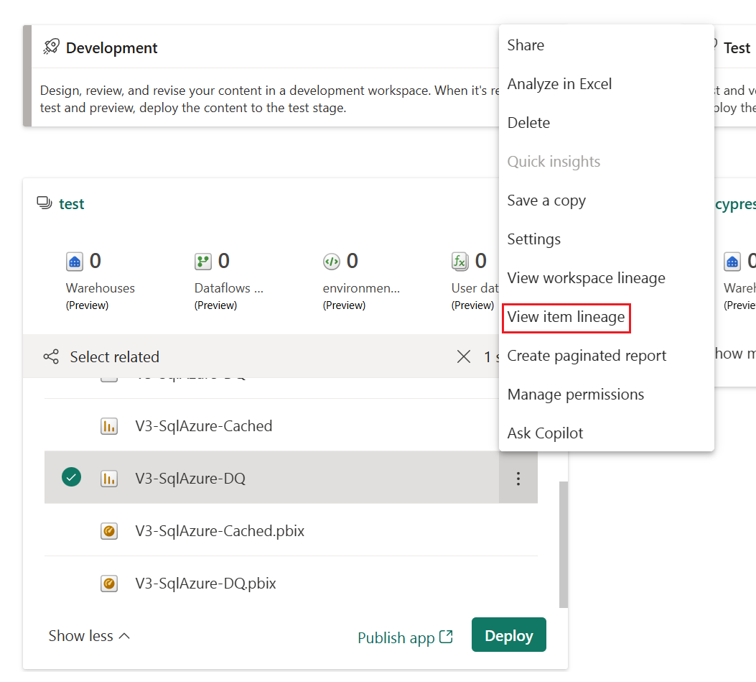Click the Development rocket icon
This screenshot has width=756, height=682.
coord(51,46)
